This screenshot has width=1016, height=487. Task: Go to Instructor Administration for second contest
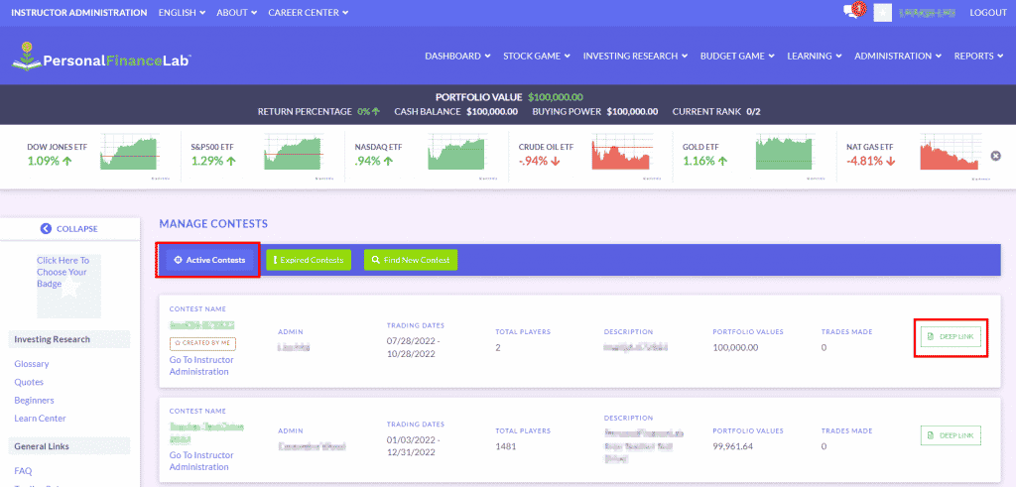[201, 461]
